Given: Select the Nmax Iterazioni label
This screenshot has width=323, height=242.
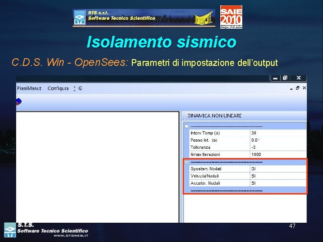Looking at the screenshot, I should pos(205,154).
